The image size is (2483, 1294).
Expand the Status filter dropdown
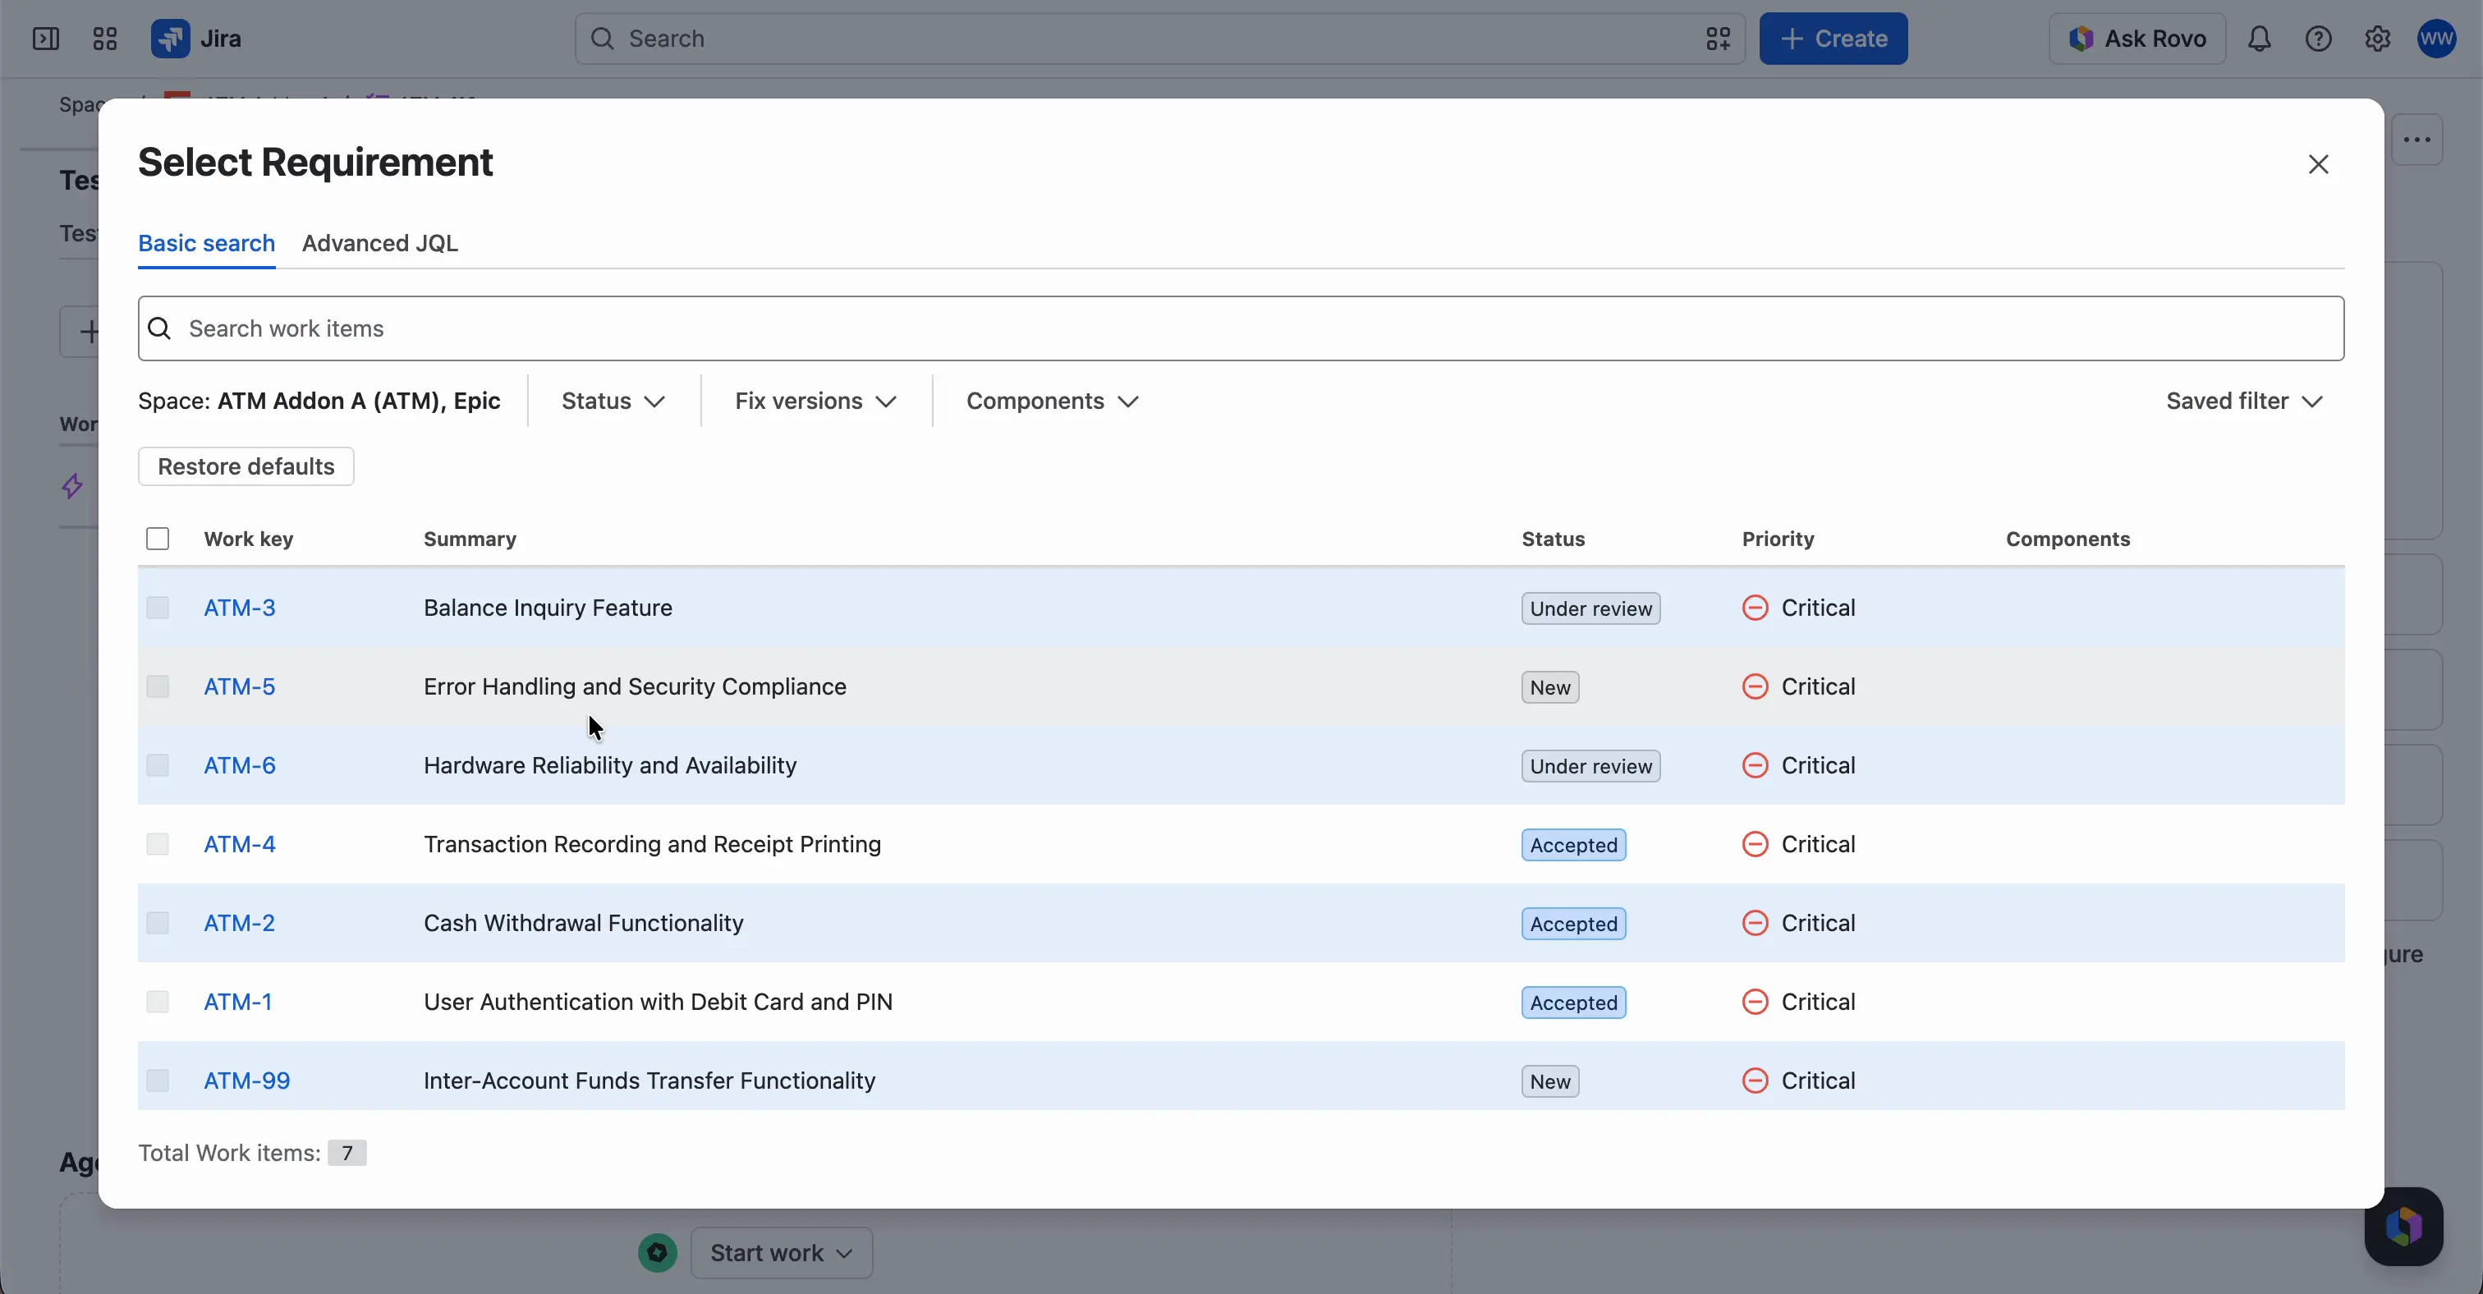click(x=613, y=401)
